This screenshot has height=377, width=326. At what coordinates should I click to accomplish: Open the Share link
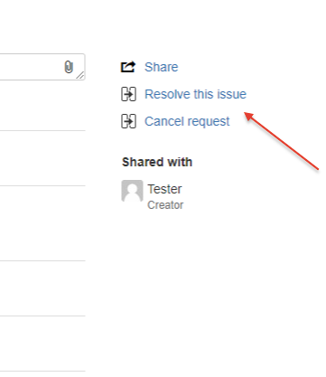[x=162, y=67]
